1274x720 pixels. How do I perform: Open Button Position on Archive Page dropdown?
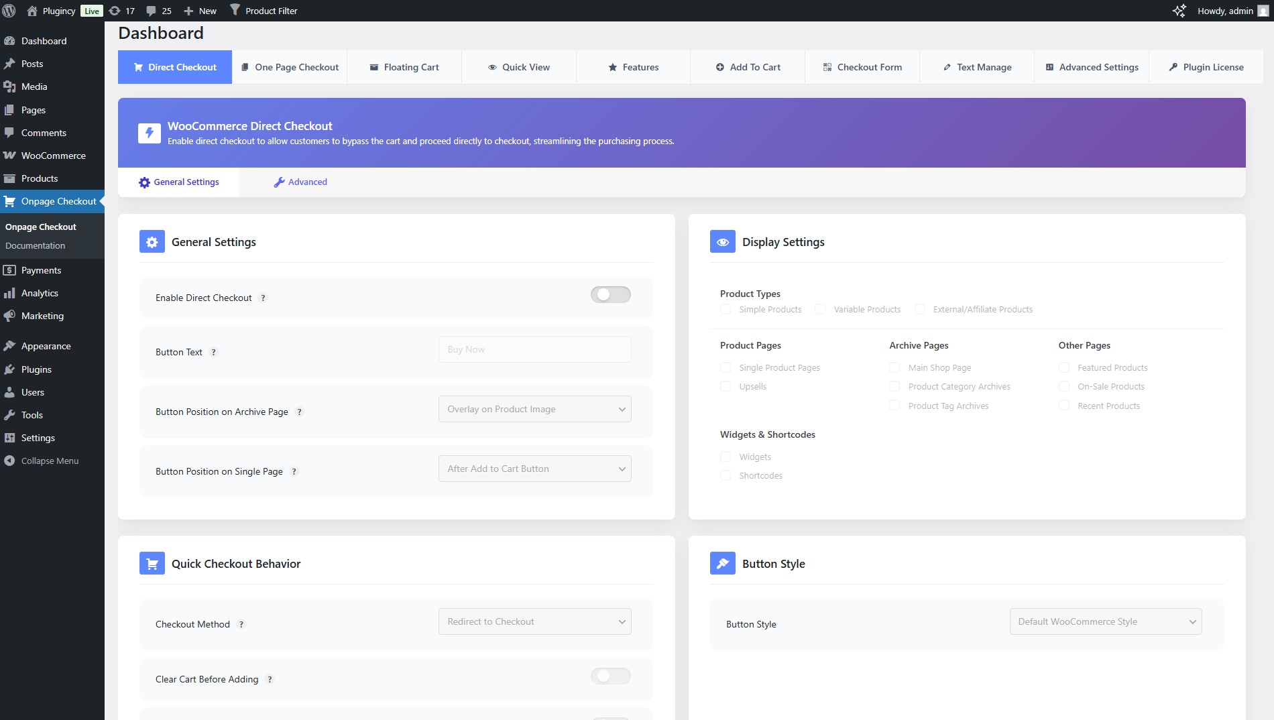(534, 408)
